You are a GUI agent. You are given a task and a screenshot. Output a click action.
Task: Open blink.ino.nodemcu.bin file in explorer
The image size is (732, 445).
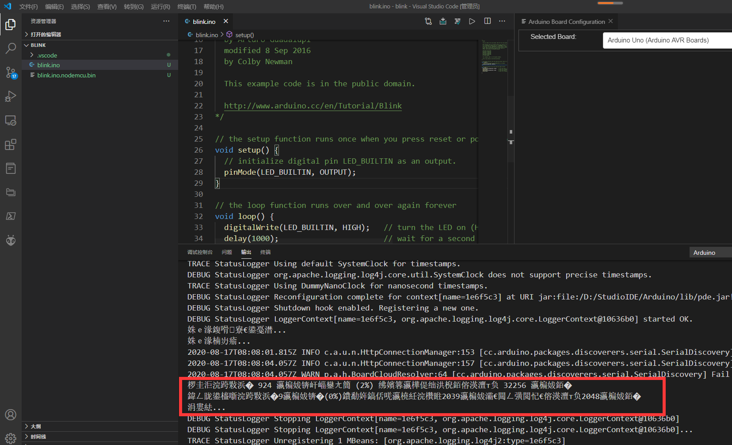[x=66, y=75]
